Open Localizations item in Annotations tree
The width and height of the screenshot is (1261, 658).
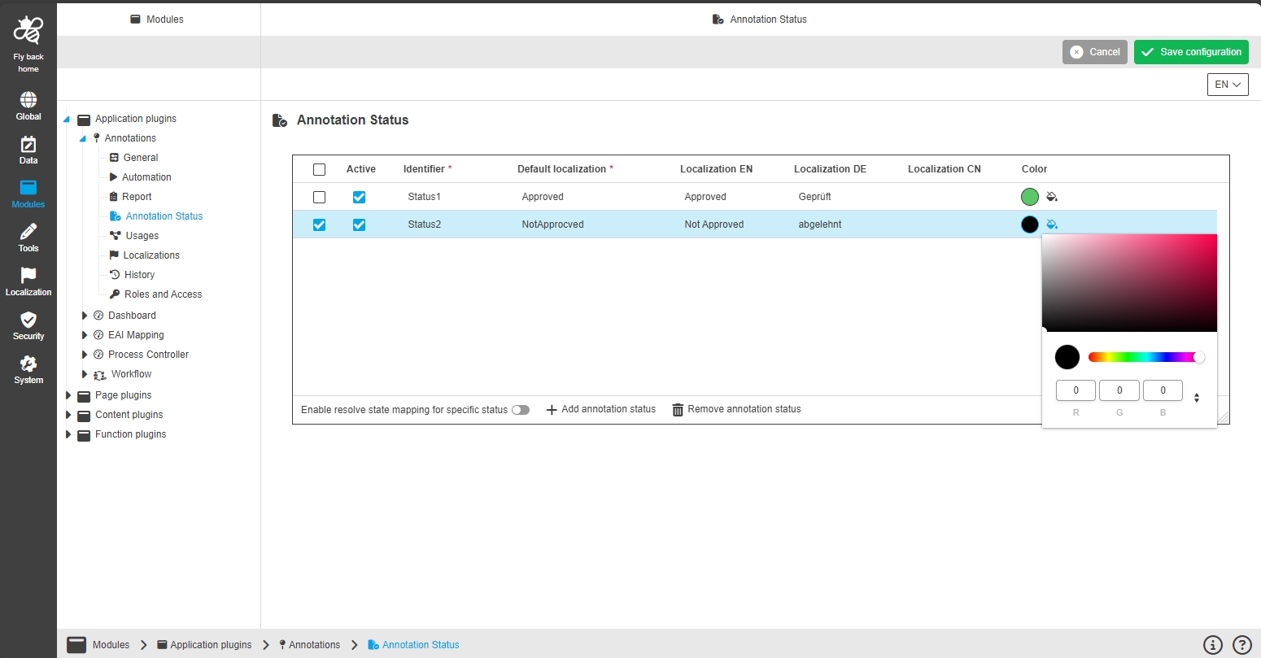[151, 255]
